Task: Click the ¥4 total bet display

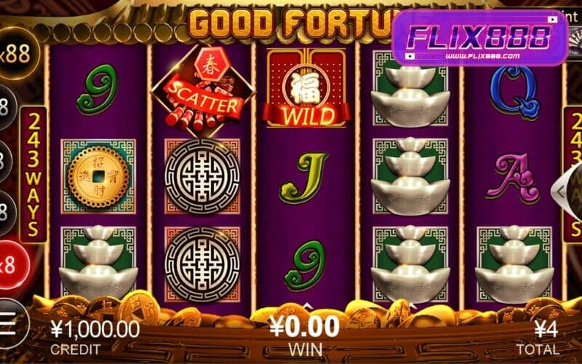Action: coord(546,329)
